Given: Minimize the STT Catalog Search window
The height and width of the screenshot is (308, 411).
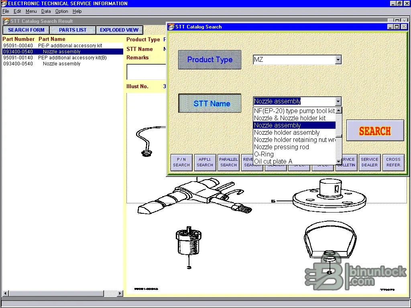Looking at the screenshot, I should tap(391, 27).
